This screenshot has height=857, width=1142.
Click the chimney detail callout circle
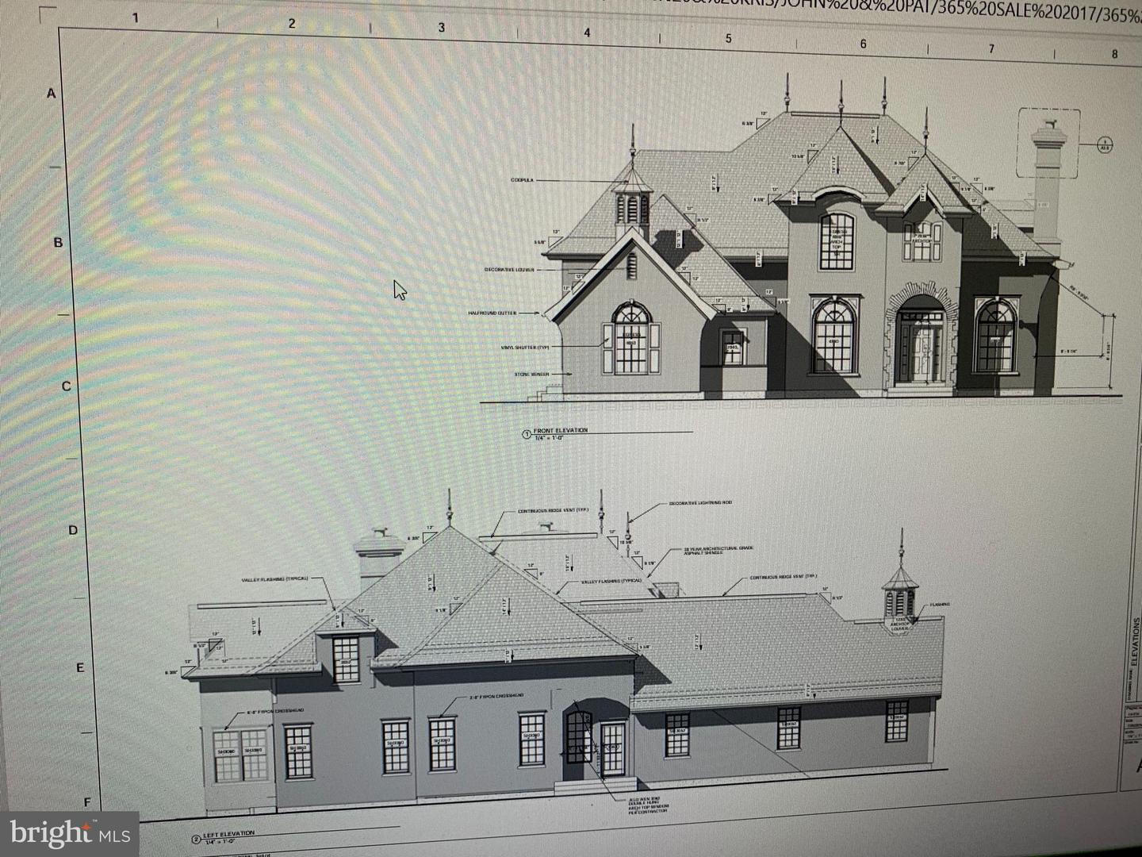click(1104, 144)
